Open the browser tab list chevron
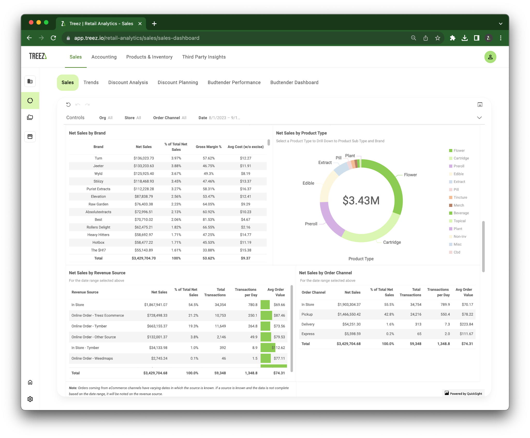Screen dimensions: 530x438 tap(501, 24)
